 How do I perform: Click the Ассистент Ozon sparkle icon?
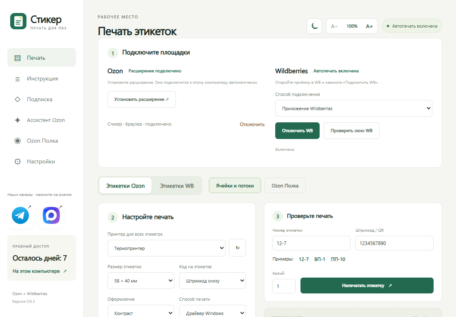tap(18, 120)
